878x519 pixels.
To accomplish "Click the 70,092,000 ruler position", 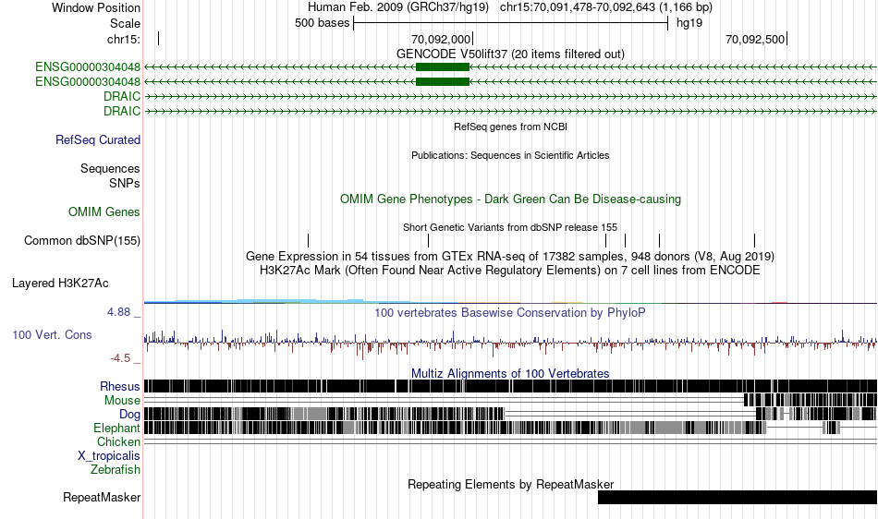I will 442,39.
